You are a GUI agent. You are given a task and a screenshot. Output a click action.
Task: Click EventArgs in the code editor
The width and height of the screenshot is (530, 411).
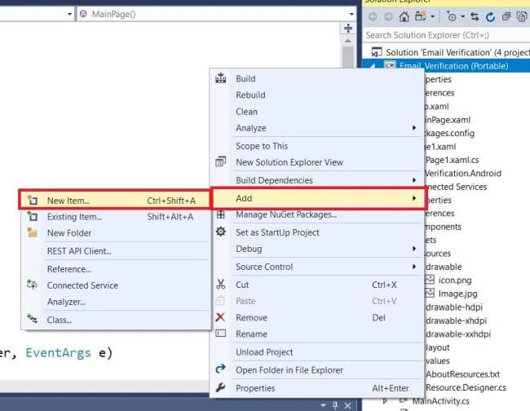coord(59,352)
